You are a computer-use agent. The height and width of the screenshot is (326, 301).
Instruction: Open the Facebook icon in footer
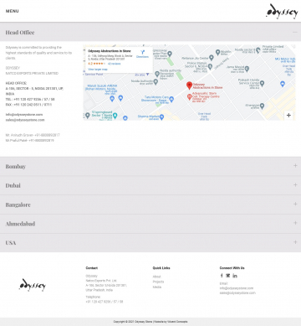pos(222,276)
